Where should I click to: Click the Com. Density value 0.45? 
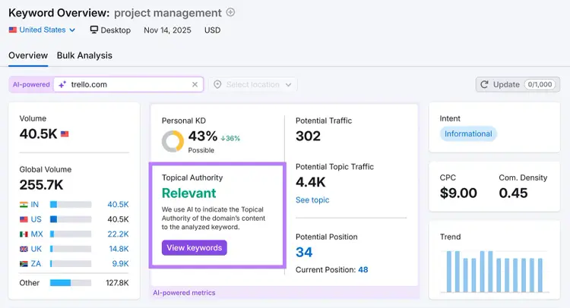[x=513, y=193]
